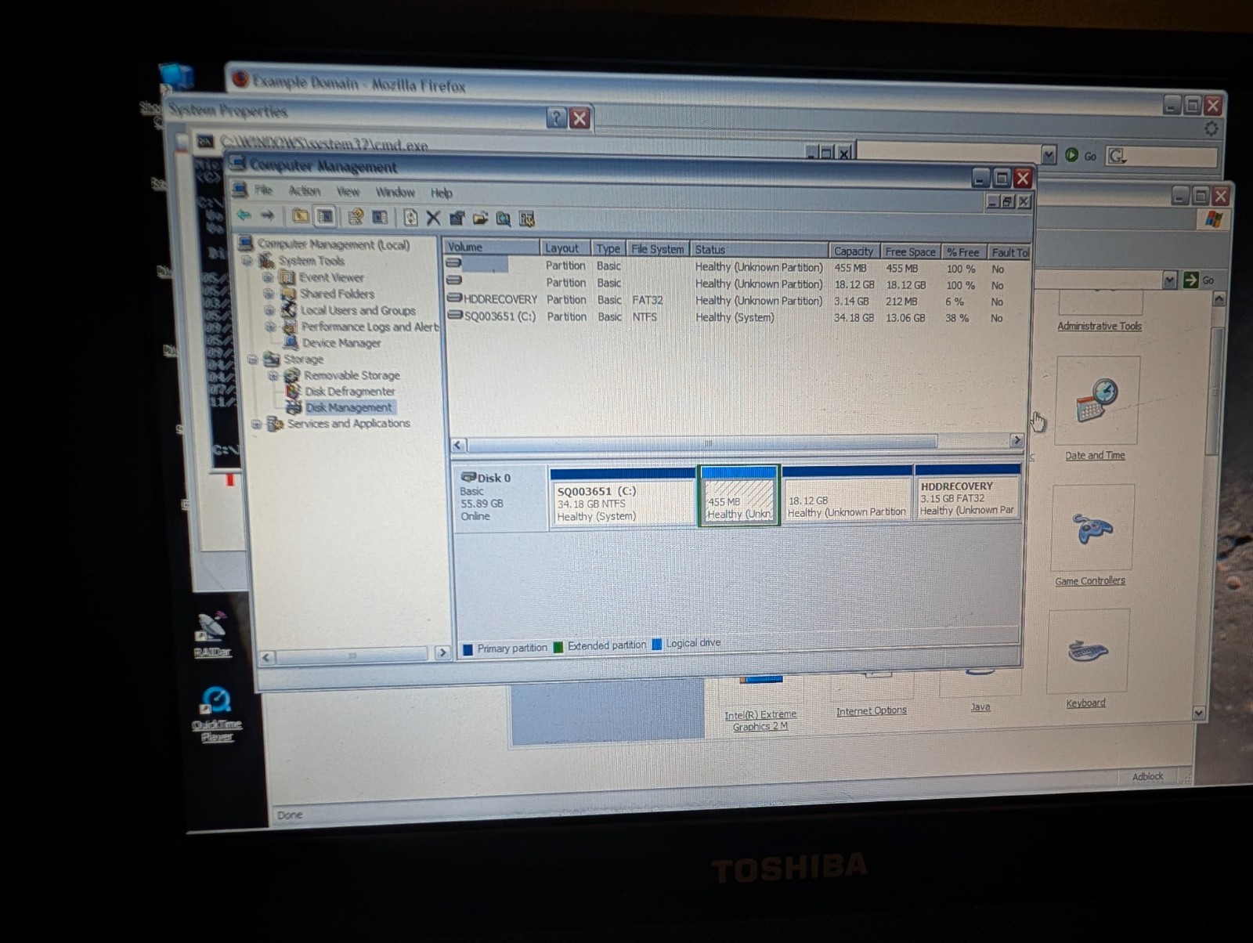Click left arrow of volume list horizontal scrollbar
This screenshot has height=943, width=1253.
point(458,444)
